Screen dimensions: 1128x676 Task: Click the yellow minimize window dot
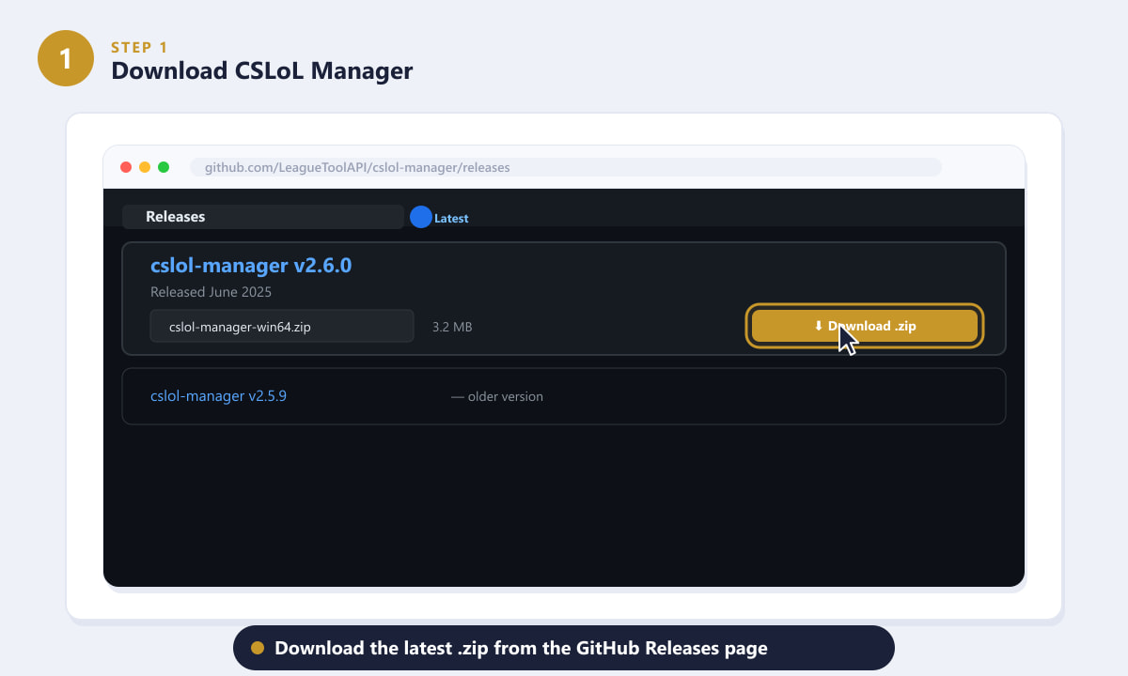pyautogui.click(x=145, y=167)
